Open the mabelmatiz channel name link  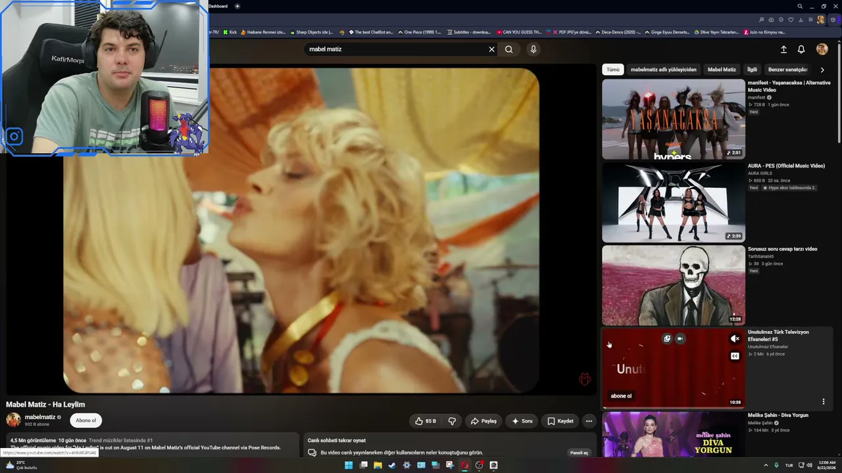(x=40, y=417)
